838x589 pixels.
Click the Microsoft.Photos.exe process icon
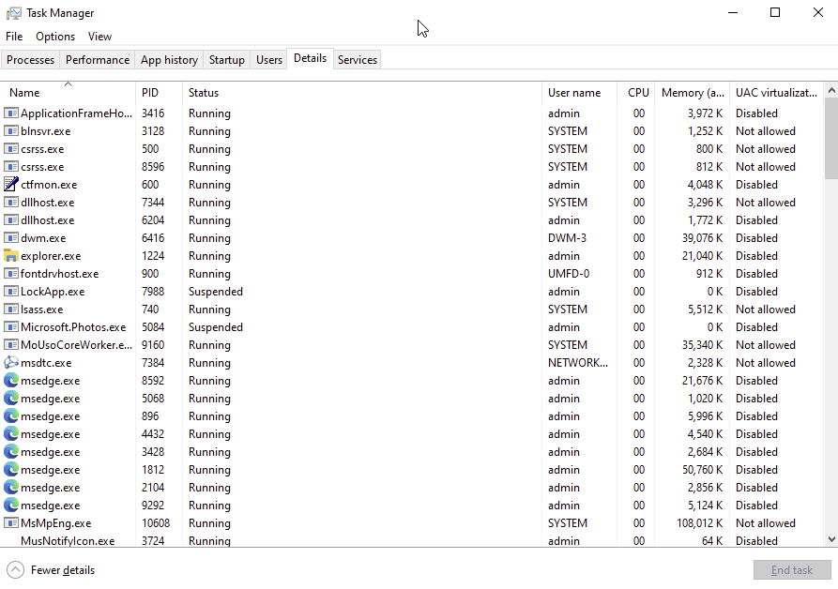[x=10, y=326]
